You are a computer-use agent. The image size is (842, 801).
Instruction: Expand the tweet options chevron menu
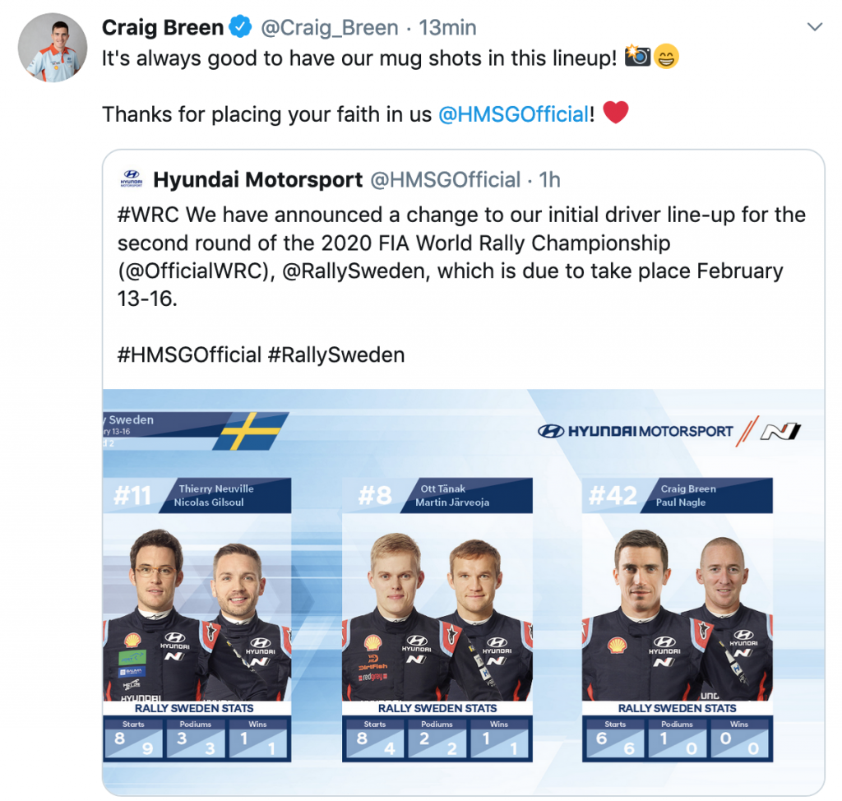815,27
